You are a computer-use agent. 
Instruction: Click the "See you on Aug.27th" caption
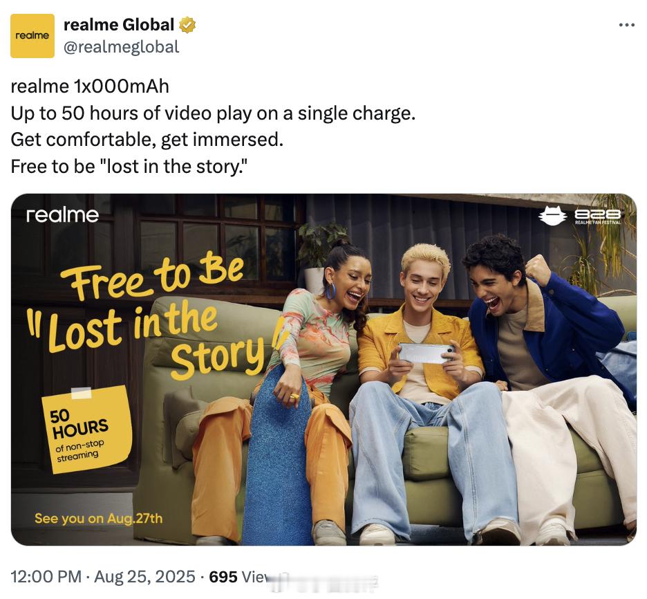tap(99, 519)
